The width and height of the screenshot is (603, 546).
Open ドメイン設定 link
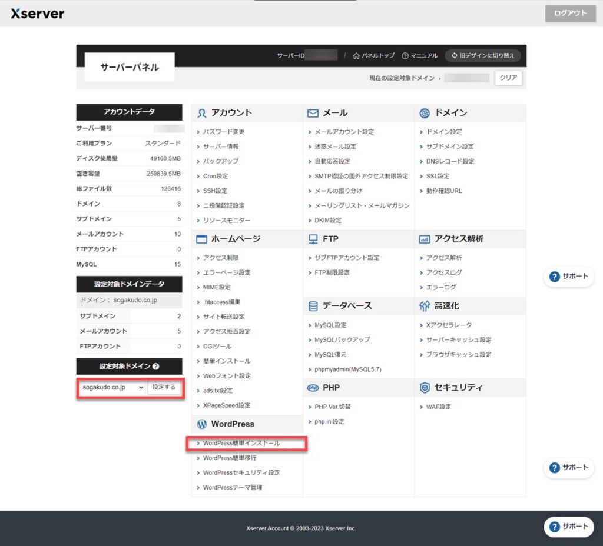point(444,132)
